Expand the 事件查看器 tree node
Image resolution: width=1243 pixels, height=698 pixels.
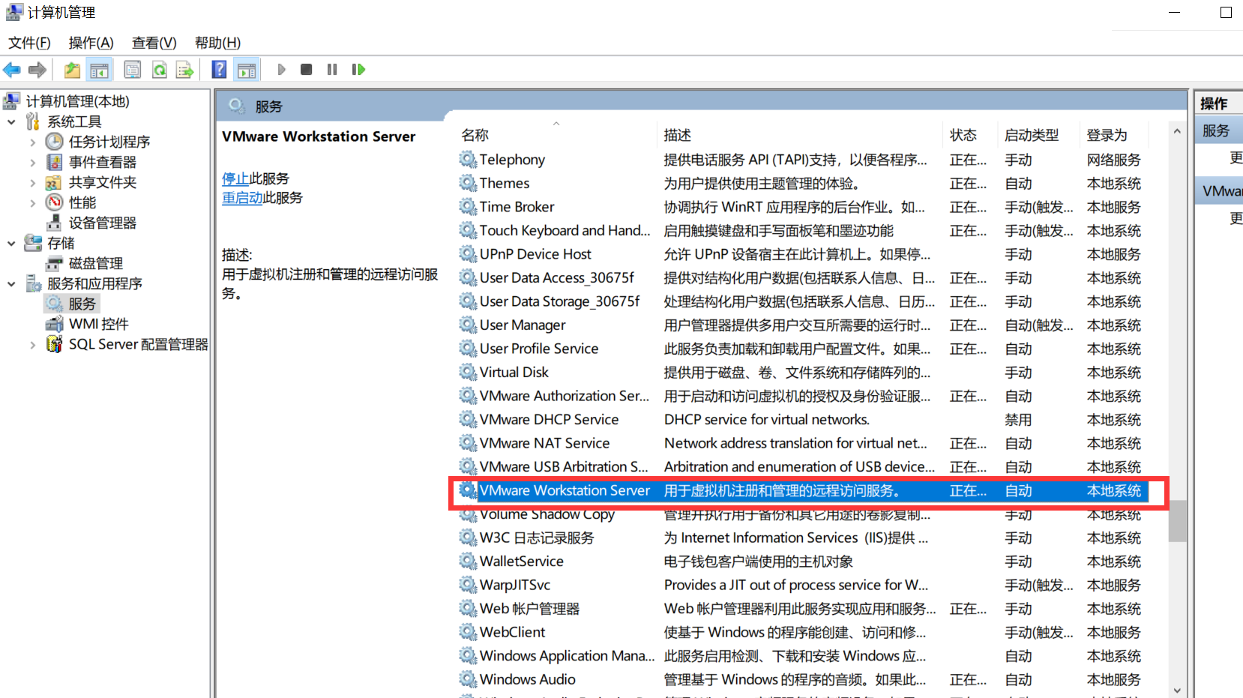tap(32, 162)
